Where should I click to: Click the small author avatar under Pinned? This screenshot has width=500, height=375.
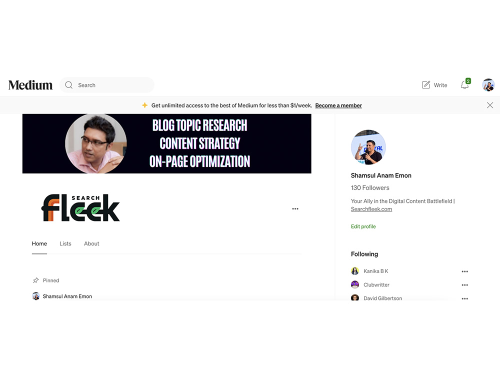click(x=35, y=296)
